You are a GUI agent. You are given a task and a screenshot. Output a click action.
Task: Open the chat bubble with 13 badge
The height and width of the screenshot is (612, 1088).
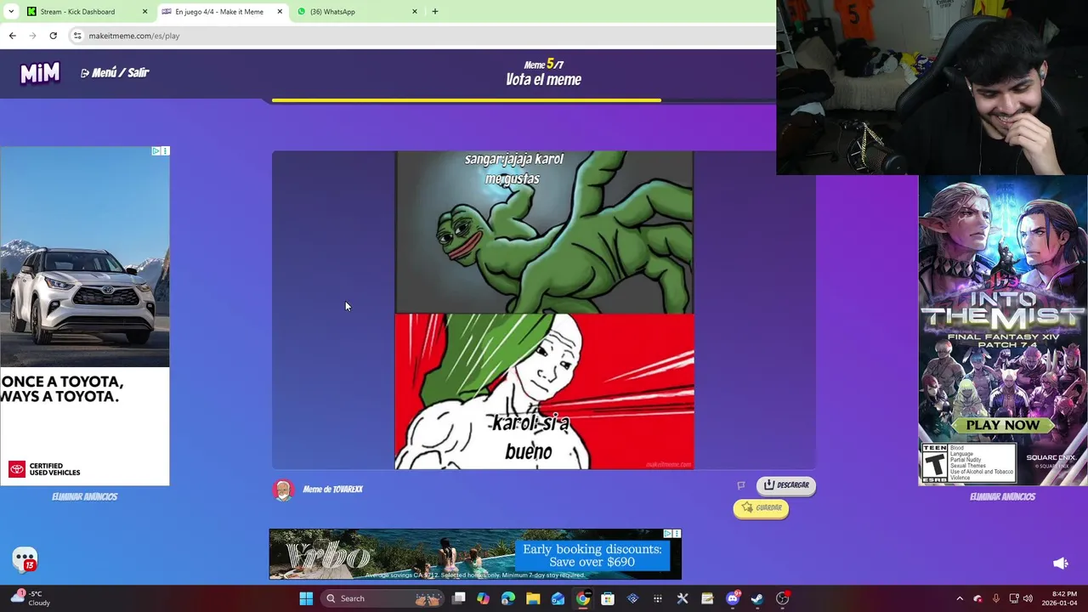coord(25,559)
